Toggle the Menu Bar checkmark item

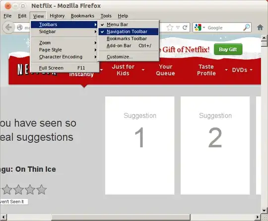pyautogui.click(x=129, y=24)
